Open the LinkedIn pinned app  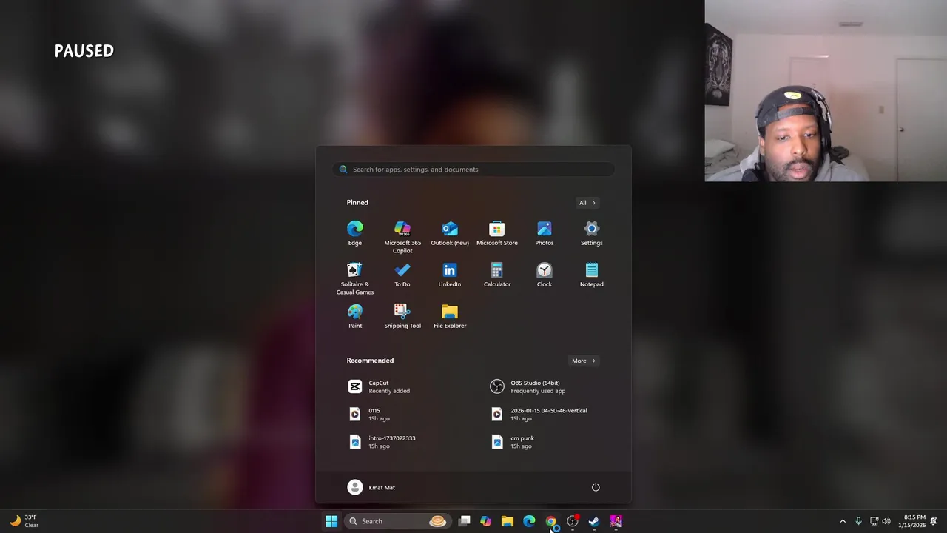450,275
